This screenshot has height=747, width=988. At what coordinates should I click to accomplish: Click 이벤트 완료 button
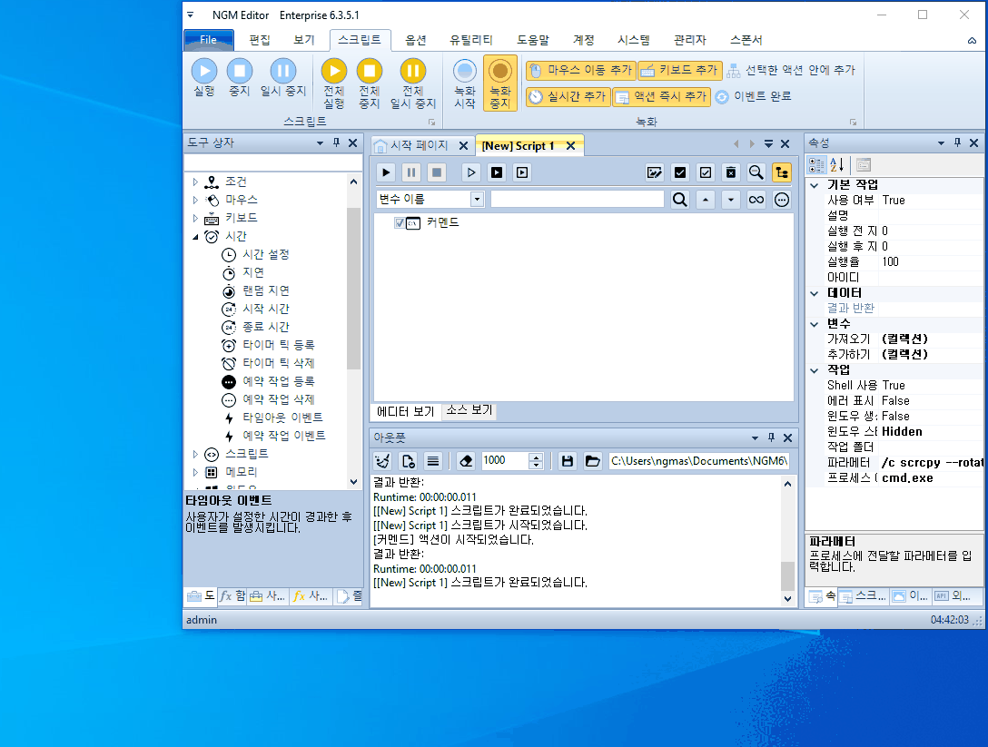[753, 96]
